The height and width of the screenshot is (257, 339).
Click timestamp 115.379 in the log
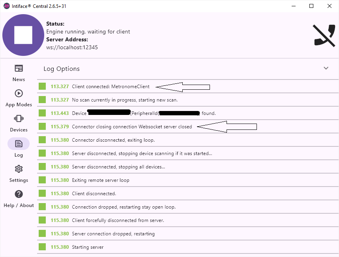(60, 127)
